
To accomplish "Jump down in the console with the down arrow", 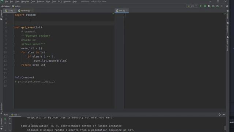I will coord(10,123).
